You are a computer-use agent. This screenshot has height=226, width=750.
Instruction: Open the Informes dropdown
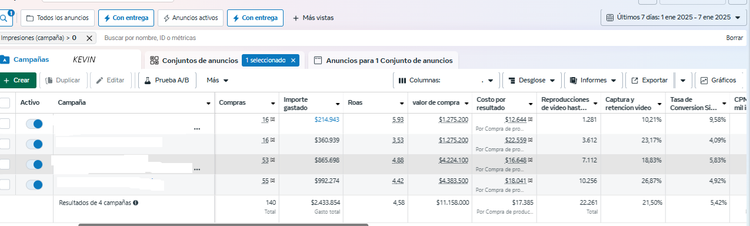coord(594,80)
